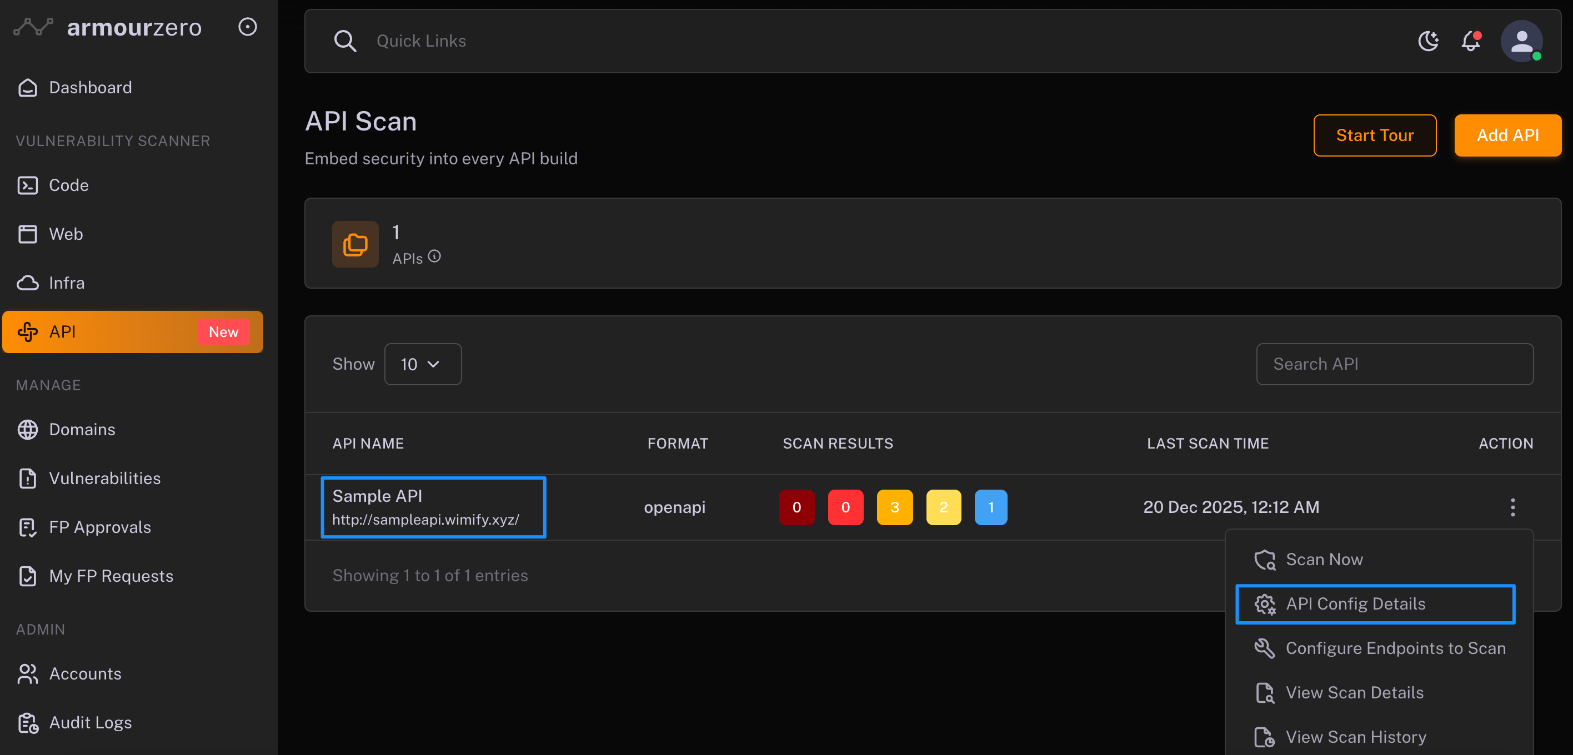Toggle the sidebar pin circle icon
Screen dimensions: 1573x755
(x=247, y=27)
